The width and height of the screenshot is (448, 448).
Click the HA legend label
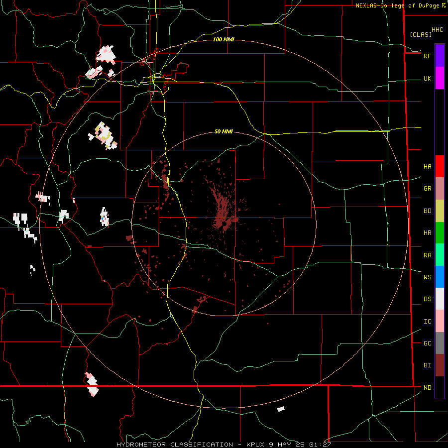tap(427, 167)
